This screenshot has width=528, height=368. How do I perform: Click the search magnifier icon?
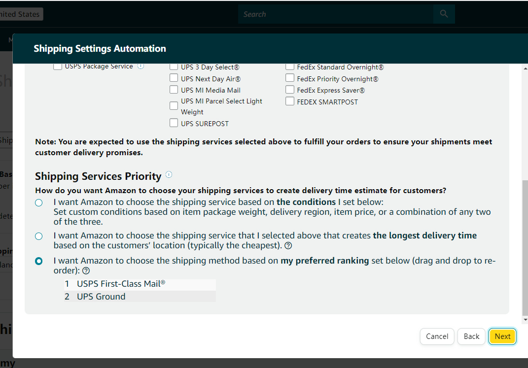click(444, 14)
